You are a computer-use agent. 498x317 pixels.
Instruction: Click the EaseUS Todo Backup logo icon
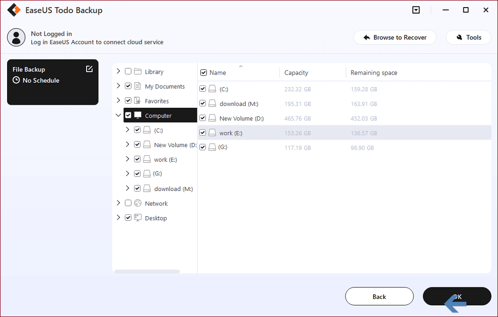point(14,10)
